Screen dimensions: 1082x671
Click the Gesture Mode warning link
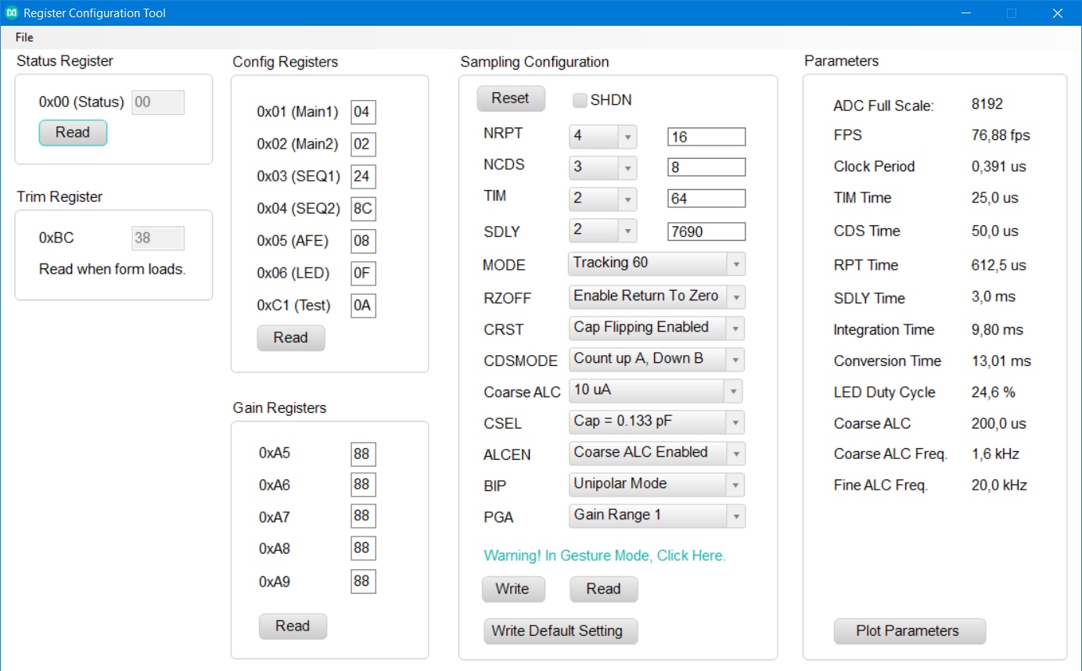click(605, 556)
